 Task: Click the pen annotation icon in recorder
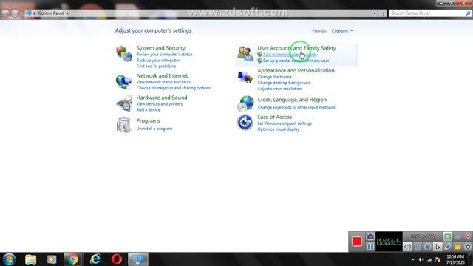tap(448, 247)
